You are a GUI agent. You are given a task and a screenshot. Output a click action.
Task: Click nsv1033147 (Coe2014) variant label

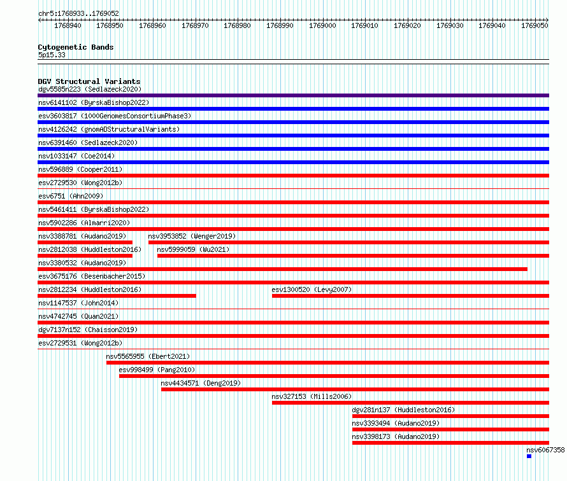pyautogui.click(x=76, y=156)
